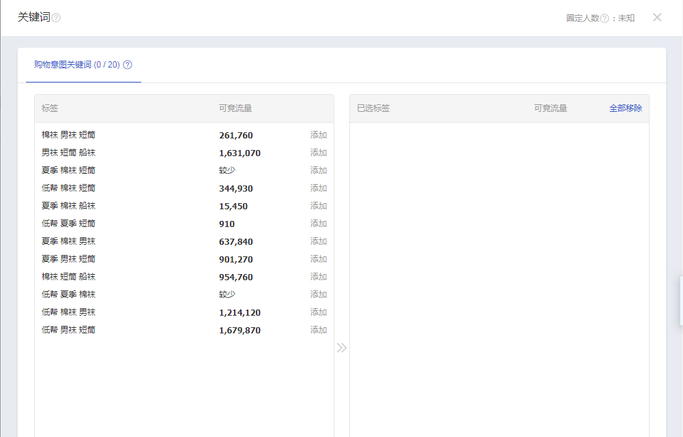Add the 男袜 短筒 船袜 keyword

[x=319, y=153]
